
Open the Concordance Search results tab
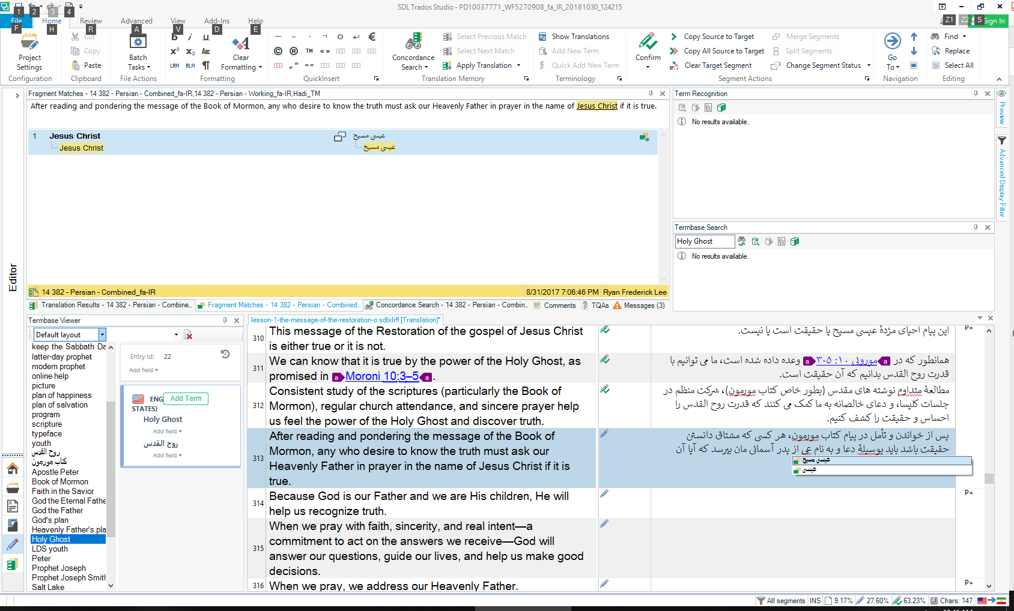click(451, 305)
